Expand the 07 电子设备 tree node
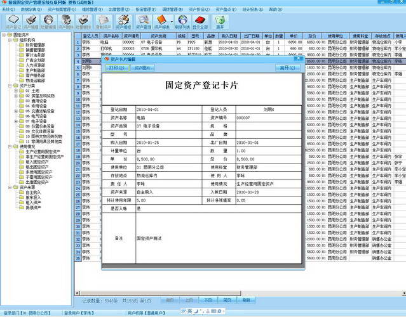The width and height of the screenshot is (406, 317). (x=16, y=121)
